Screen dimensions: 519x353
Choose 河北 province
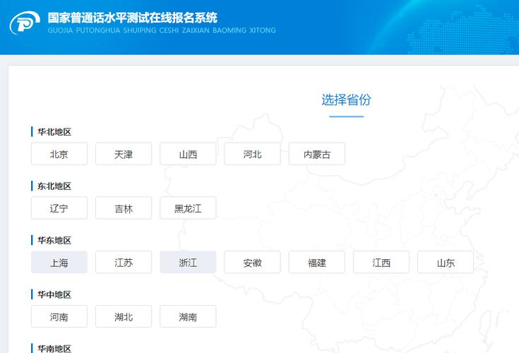[252, 154]
